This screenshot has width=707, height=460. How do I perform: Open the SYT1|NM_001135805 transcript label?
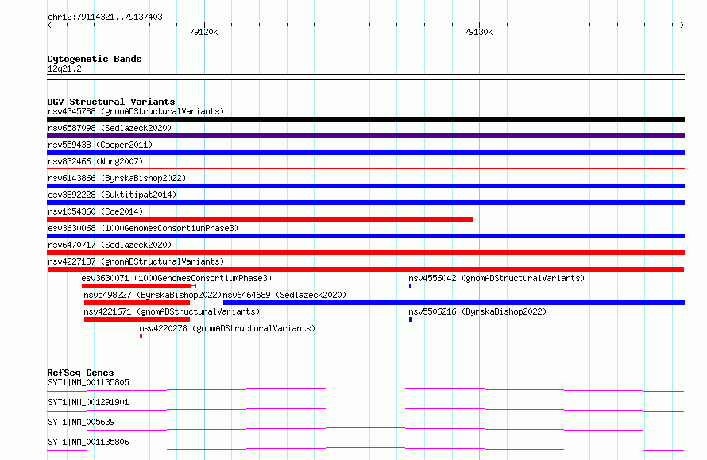coord(88,382)
